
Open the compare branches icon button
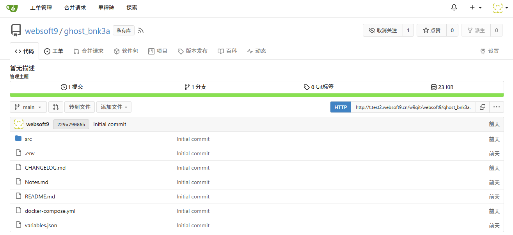56,107
